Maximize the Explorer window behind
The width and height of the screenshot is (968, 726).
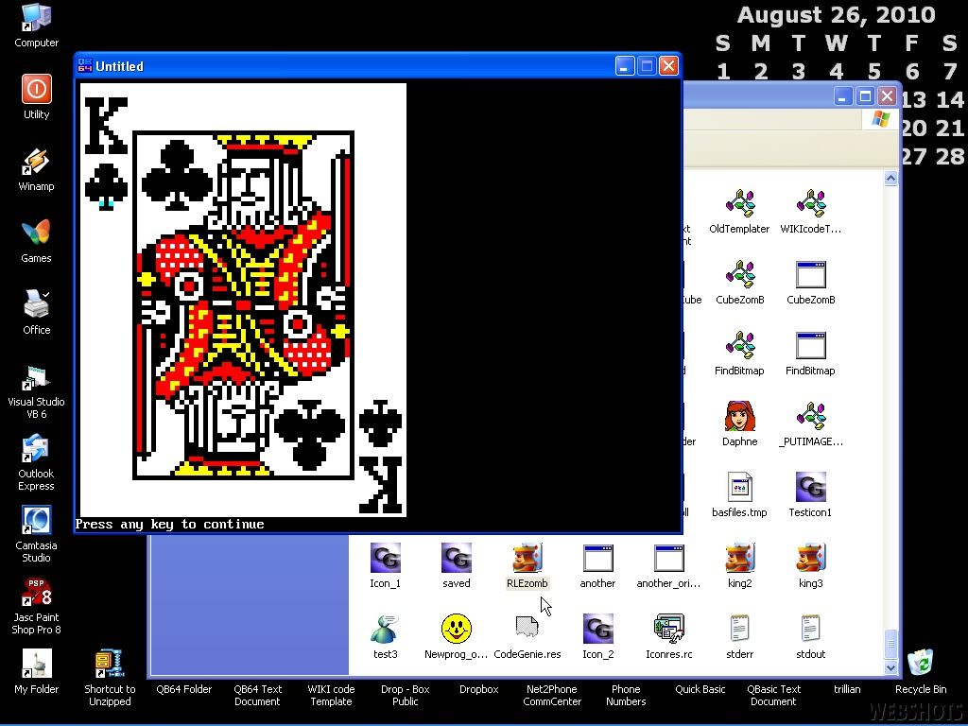pyautogui.click(x=865, y=95)
